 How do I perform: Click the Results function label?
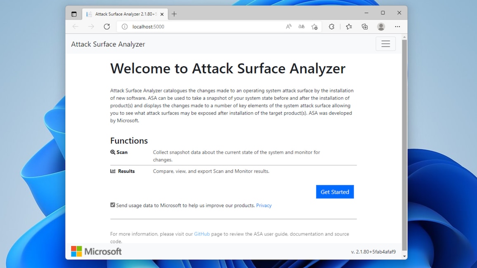123,171
